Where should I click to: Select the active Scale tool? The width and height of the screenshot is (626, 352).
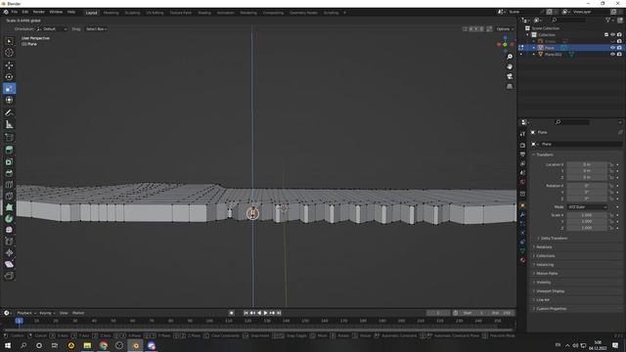(x=9, y=88)
